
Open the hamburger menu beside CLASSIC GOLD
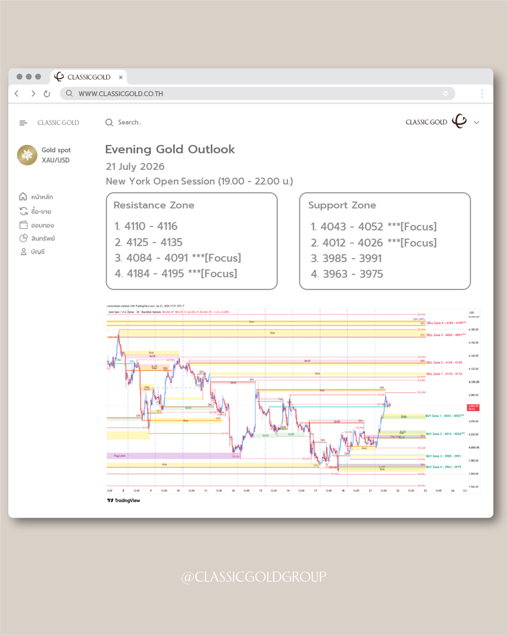point(23,123)
